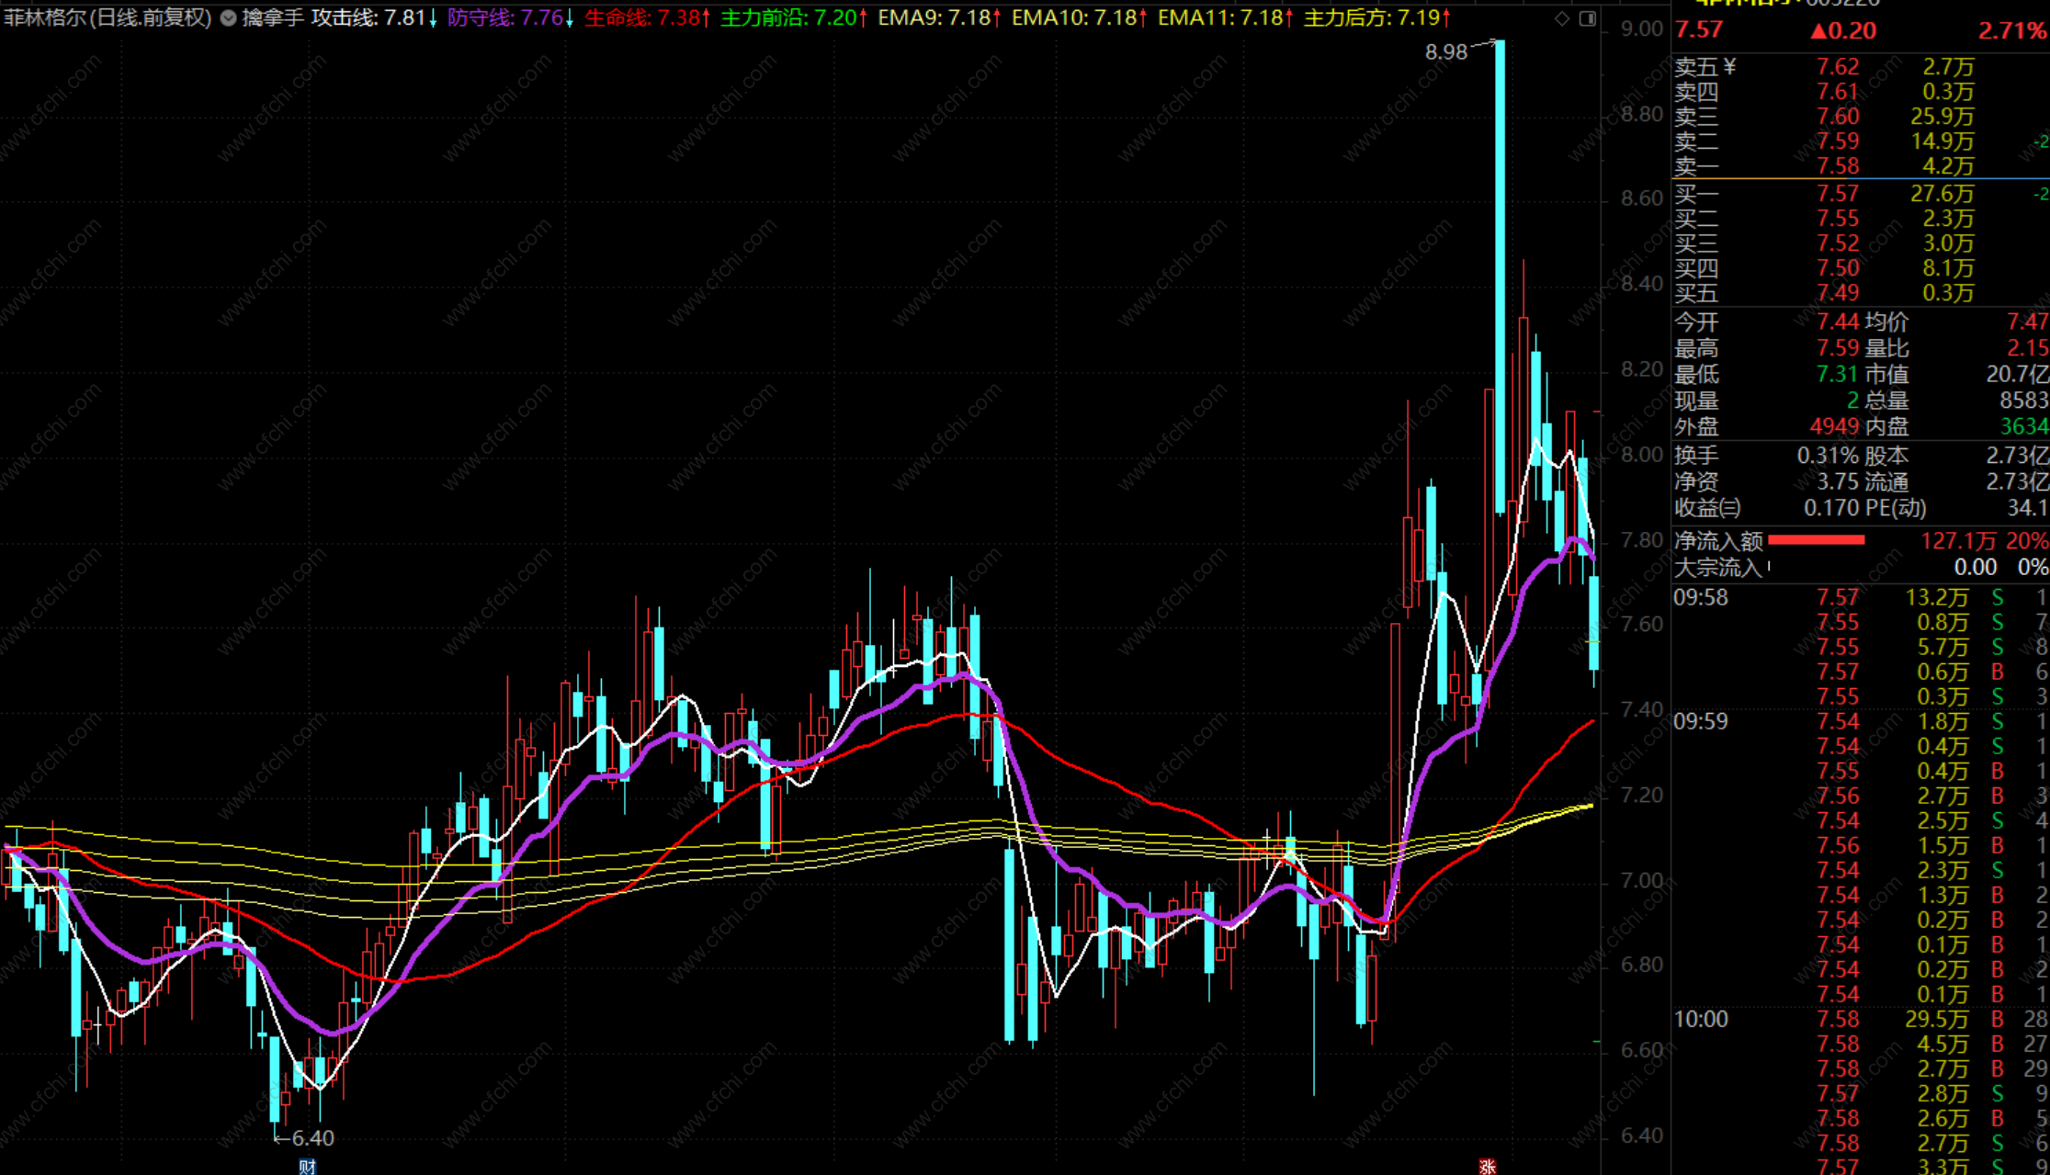2050x1175 pixels.
Task: Click the red 净流入额 bar
Action: tap(1816, 541)
